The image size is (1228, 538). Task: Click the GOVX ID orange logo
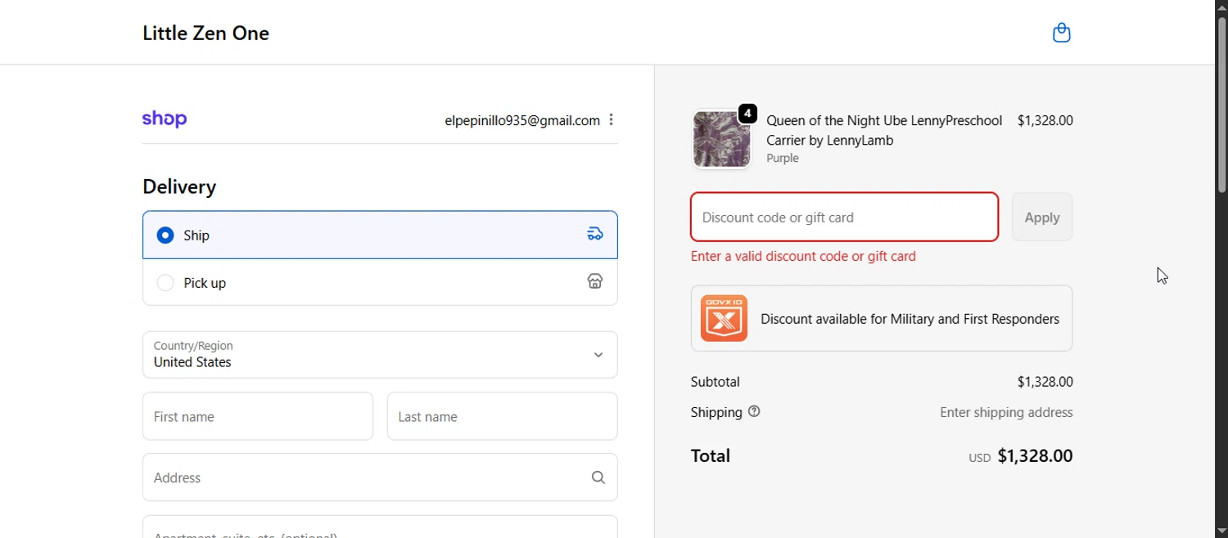[x=724, y=318]
